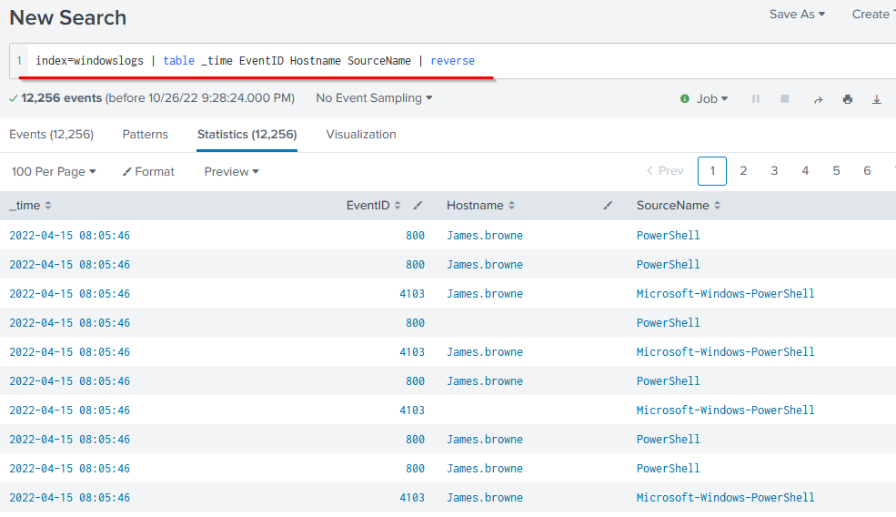The width and height of the screenshot is (896, 517).
Task: Pause the running search job
Action: pos(755,99)
